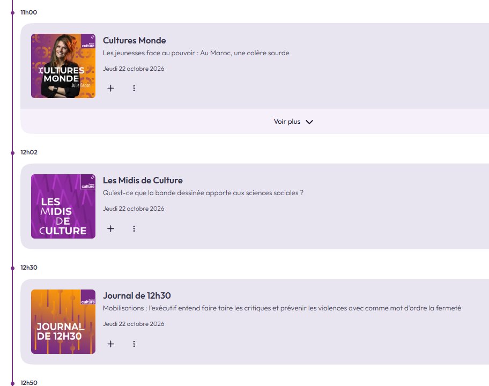Click the date under Les Midis de Culture
Viewport: 489px width, 386px height.
(x=134, y=209)
